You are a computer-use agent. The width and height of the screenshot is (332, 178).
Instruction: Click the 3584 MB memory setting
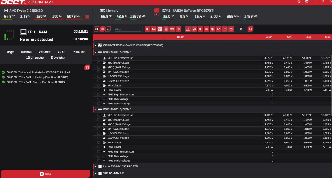pyautogui.click(x=79, y=52)
